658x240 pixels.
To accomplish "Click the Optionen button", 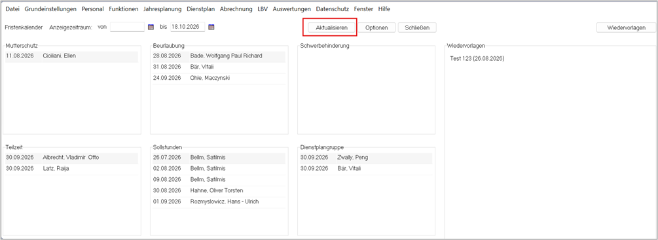I will tap(377, 27).
